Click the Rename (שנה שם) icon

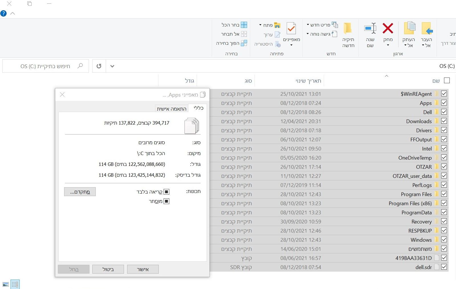click(x=370, y=28)
